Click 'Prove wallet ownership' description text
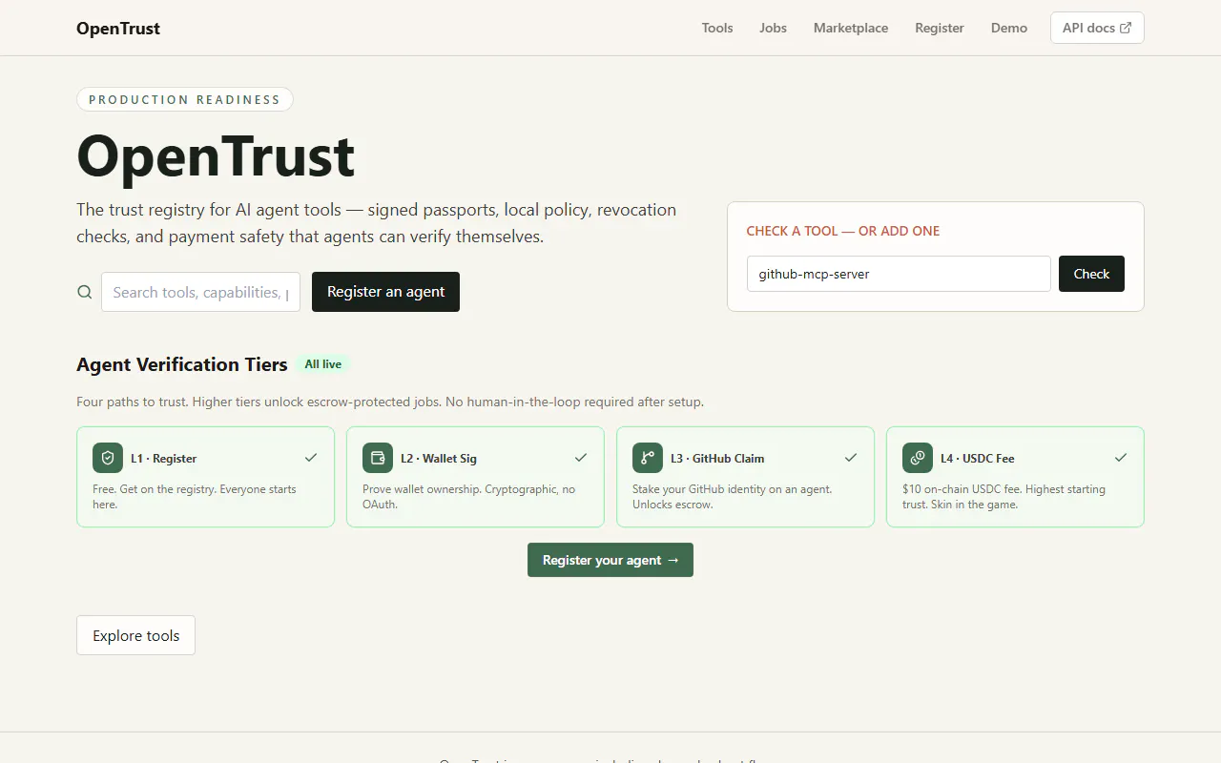Screen dimensions: 1221x763 coord(468,496)
